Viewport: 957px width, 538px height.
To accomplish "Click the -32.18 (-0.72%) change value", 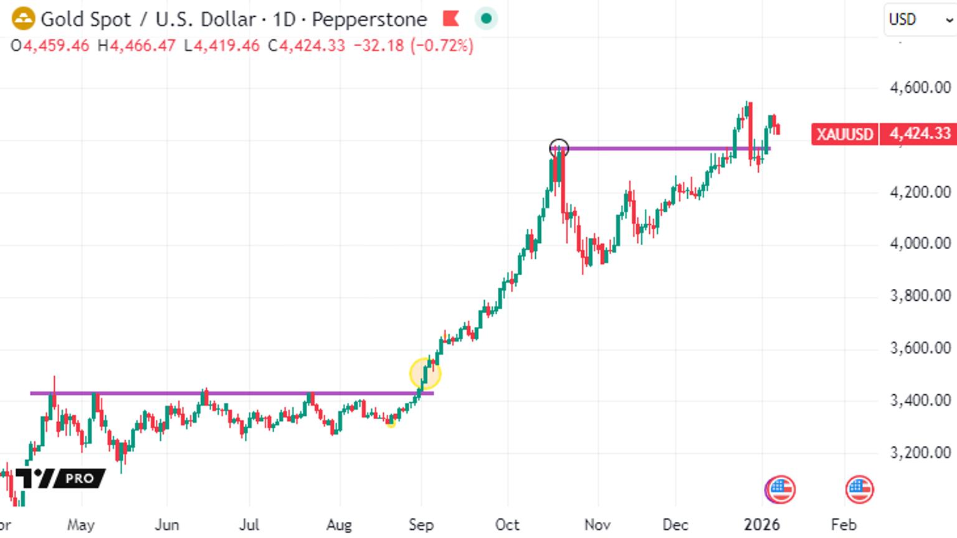I will [413, 45].
